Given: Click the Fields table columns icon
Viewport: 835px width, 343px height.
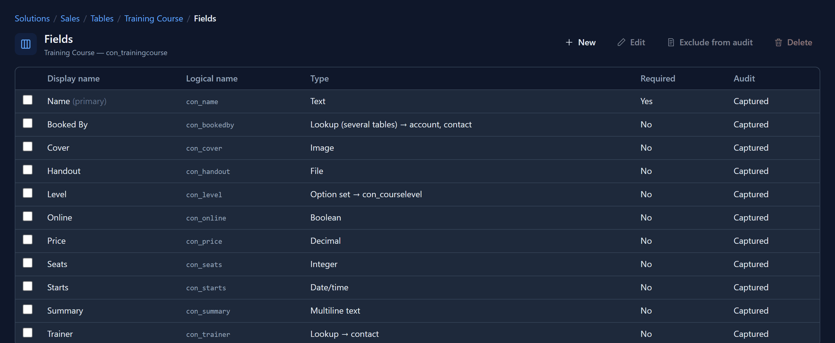Looking at the screenshot, I should (x=25, y=44).
